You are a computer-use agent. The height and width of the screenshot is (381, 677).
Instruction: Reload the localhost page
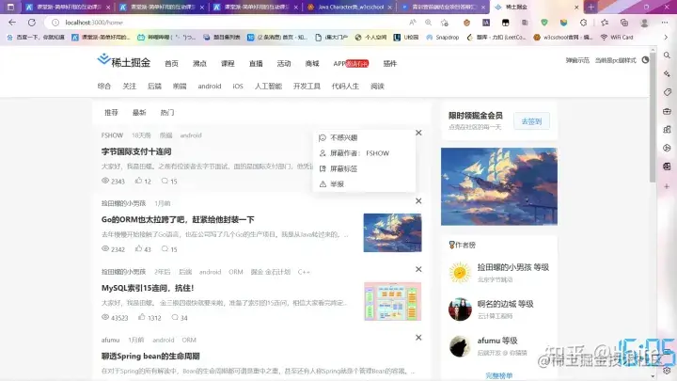point(32,23)
